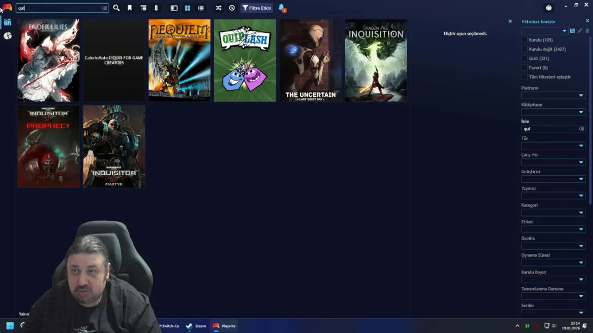593x333 pixels.
Task: Select The Uncertain Last Quiet Day cover
Action: click(x=310, y=60)
